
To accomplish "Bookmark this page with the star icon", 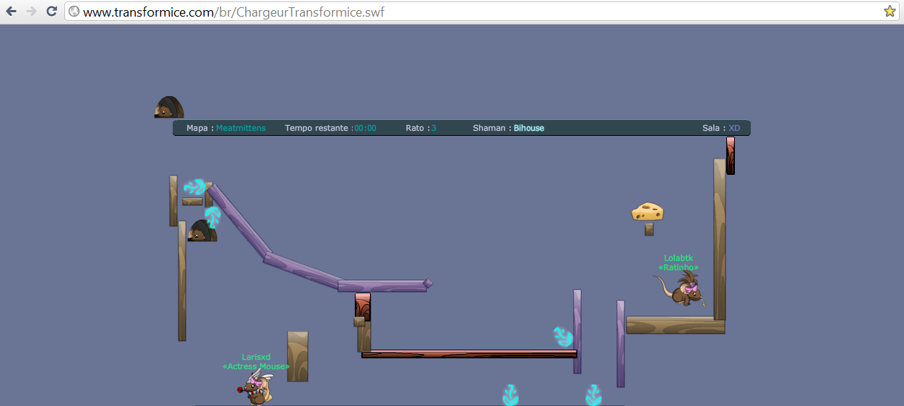I will coord(890,12).
